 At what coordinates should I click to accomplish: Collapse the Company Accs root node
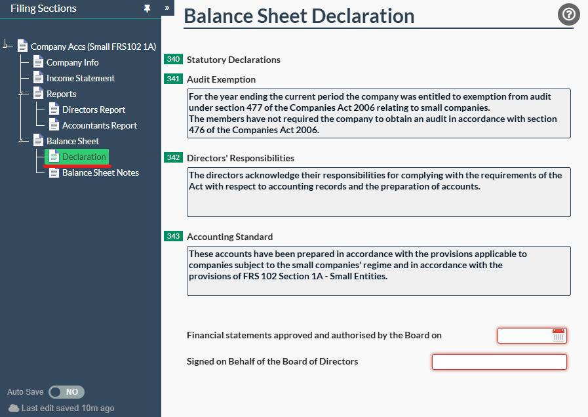pyautogui.click(x=7, y=47)
